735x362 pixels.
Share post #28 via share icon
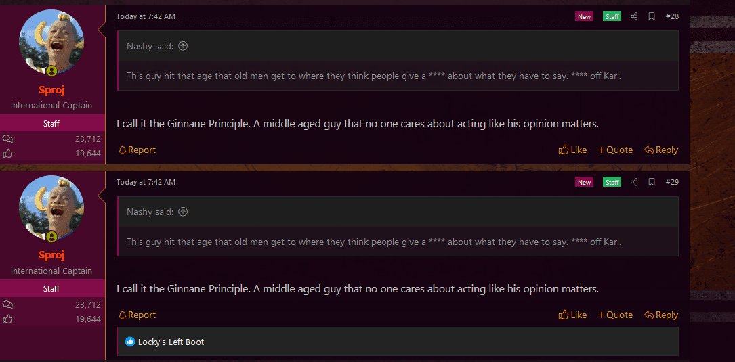pos(634,16)
